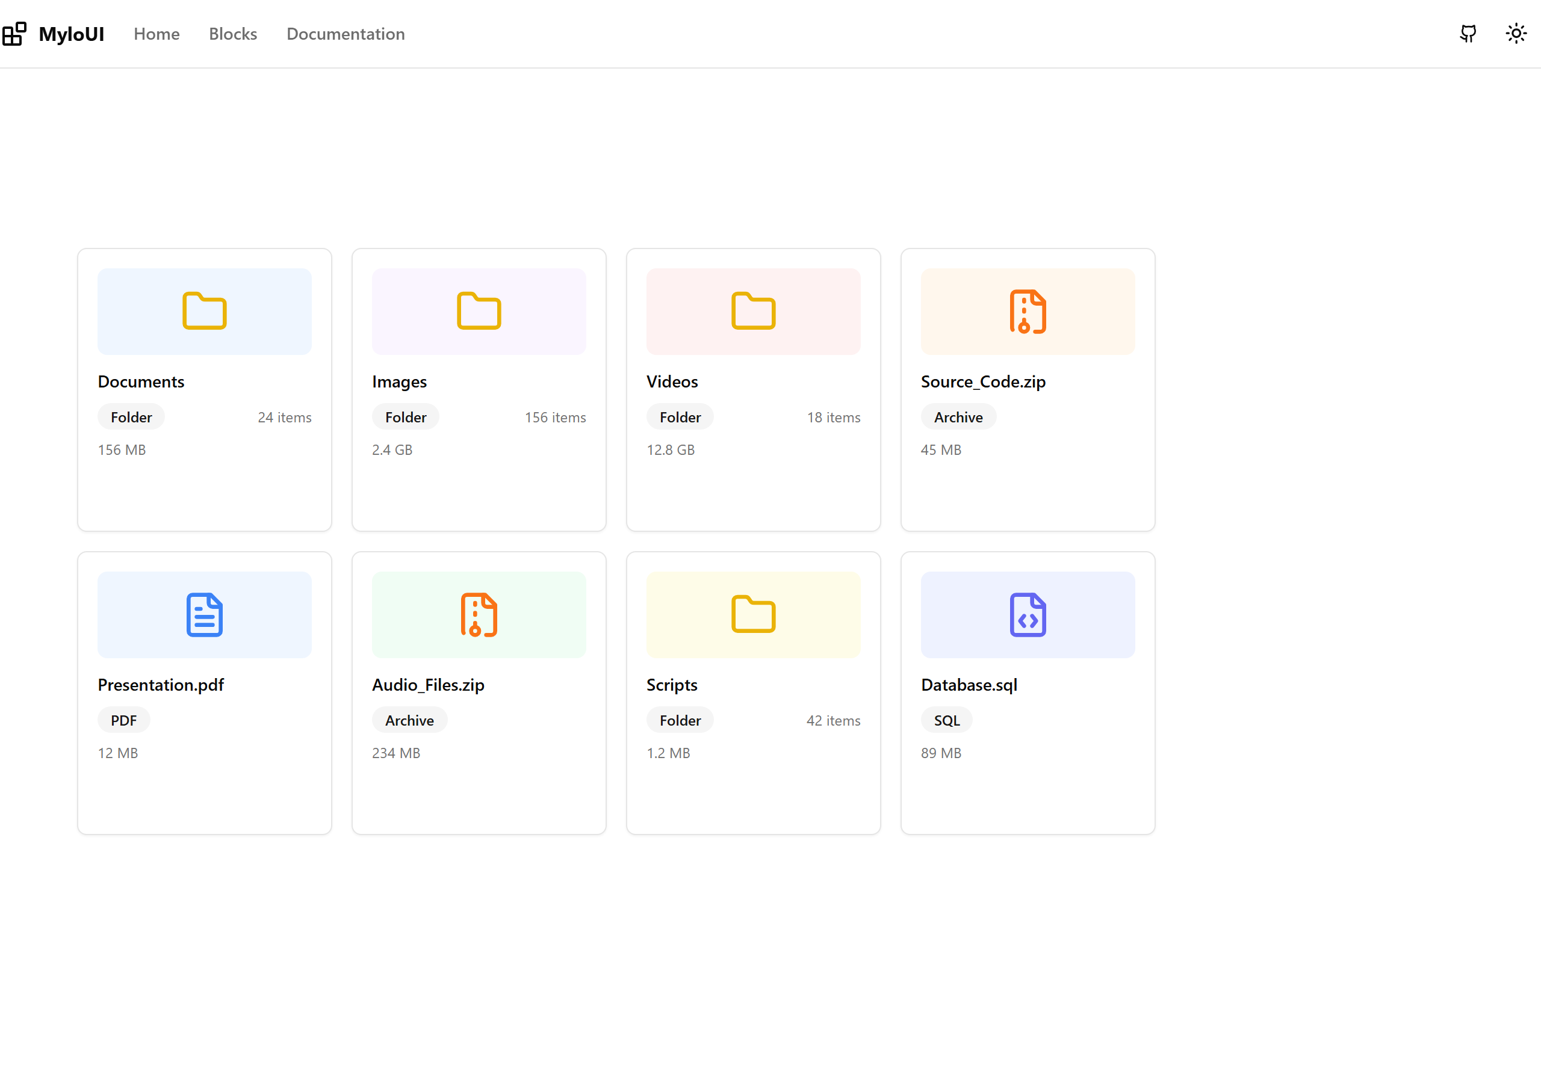Click the 42 items count

click(834, 721)
